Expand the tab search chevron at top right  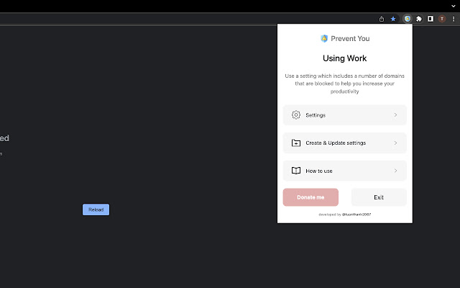click(454, 6)
